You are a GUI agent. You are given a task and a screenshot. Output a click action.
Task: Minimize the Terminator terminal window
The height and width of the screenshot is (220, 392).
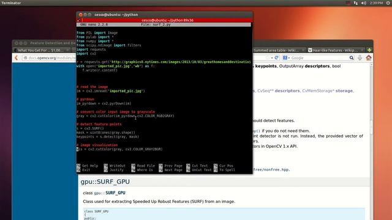pos(85,15)
